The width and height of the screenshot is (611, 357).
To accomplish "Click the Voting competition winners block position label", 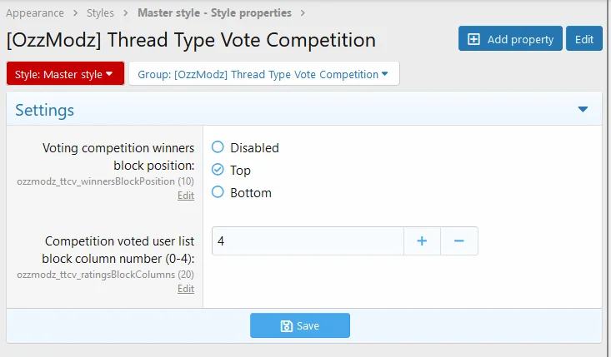I will (x=118, y=156).
